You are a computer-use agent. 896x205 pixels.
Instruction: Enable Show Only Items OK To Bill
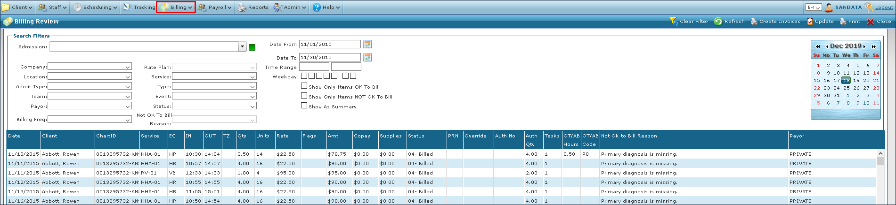click(x=304, y=86)
